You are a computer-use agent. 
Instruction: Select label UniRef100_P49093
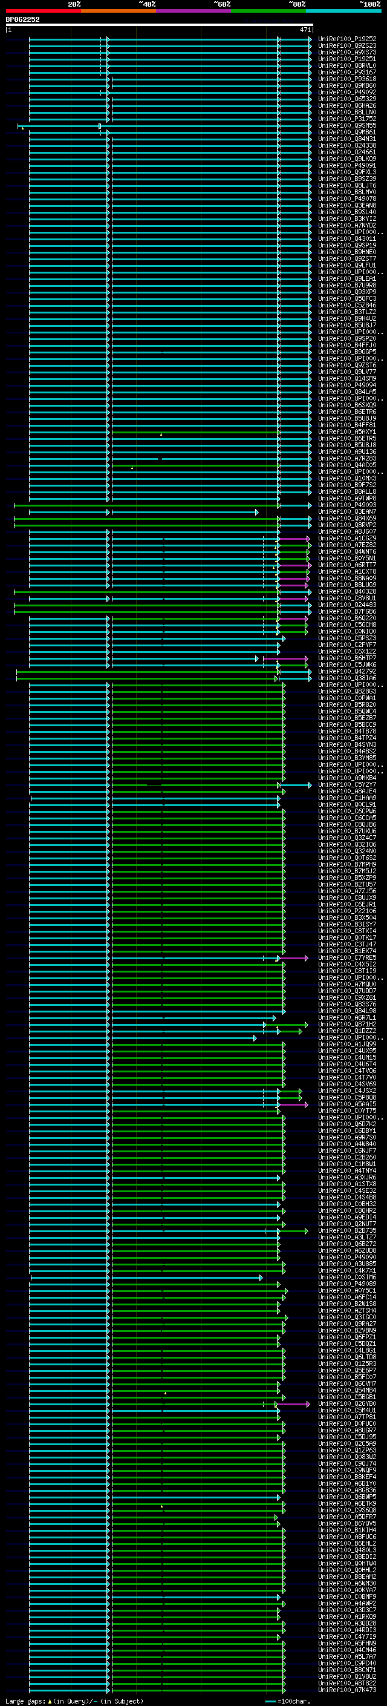(346, 505)
